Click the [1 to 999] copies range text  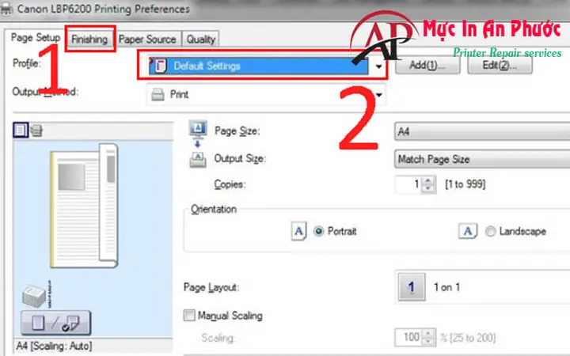point(465,184)
